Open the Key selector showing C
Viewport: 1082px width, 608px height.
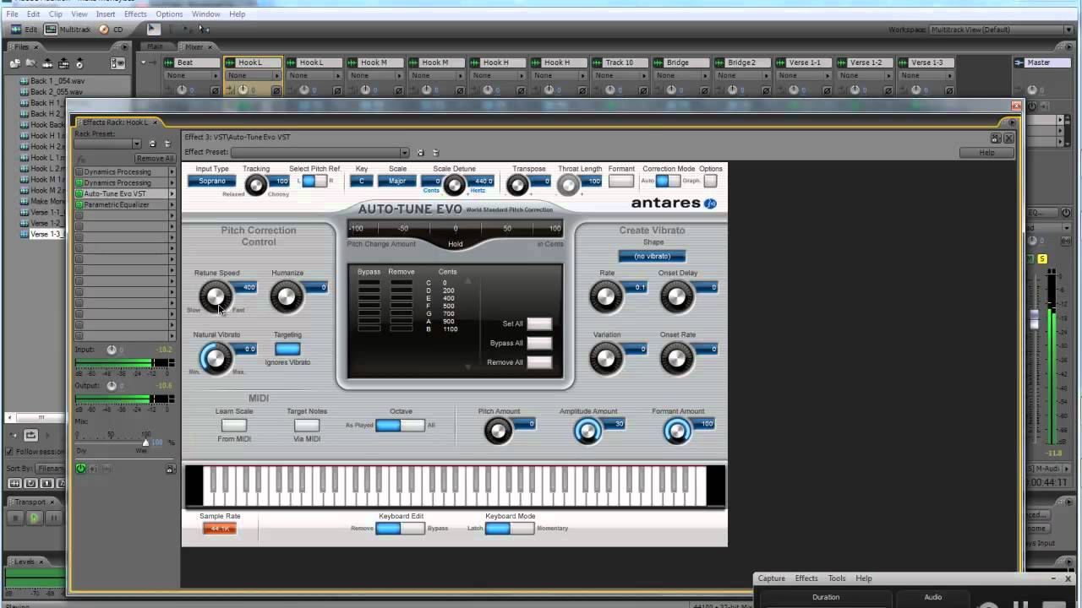pos(362,182)
